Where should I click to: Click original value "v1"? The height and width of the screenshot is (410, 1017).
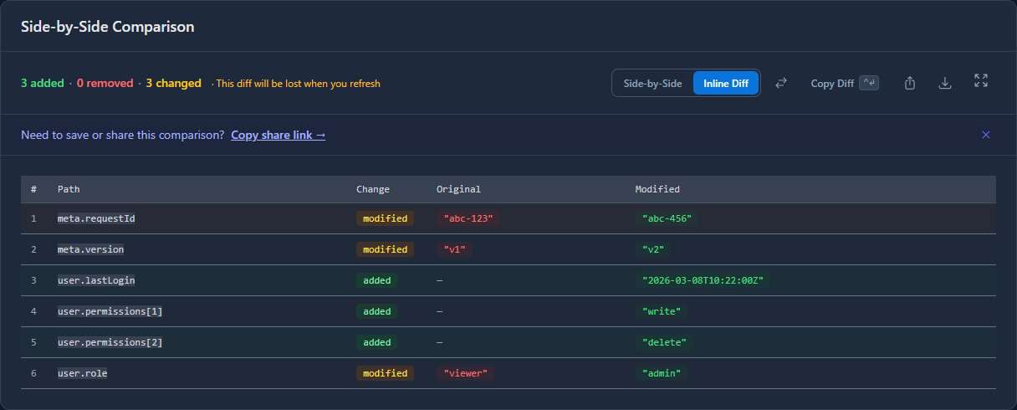click(x=455, y=249)
